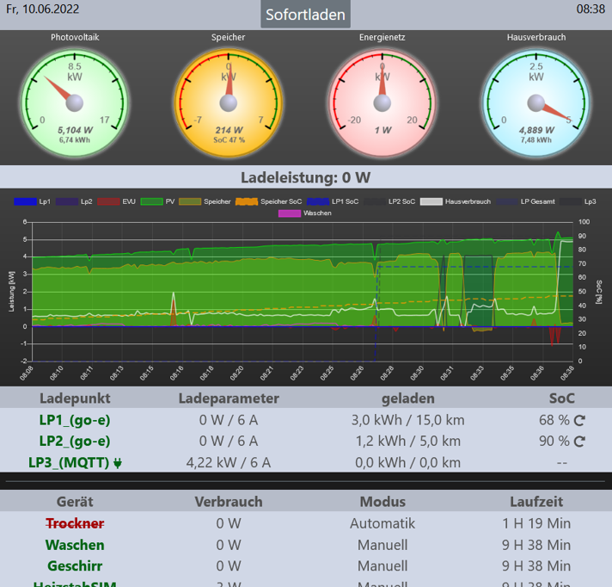Viewport: 612px width, 587px height.
Task: Change the Geschirr Manuell mode
Action: (x=382, y=565)
